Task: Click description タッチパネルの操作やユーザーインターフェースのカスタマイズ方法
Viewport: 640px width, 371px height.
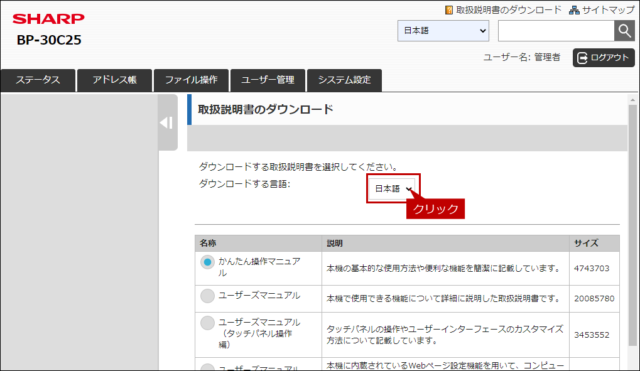Action: [x=445, y=335]
